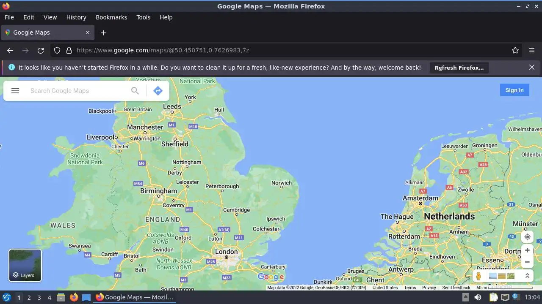Launch Firefox from taskbar quick launcher
Viewport: 542px width, 304px height.
(x=74, y=297)
